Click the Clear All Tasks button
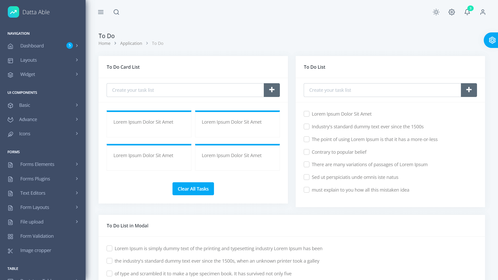The image size is (498, 280). tap(193, 189)
